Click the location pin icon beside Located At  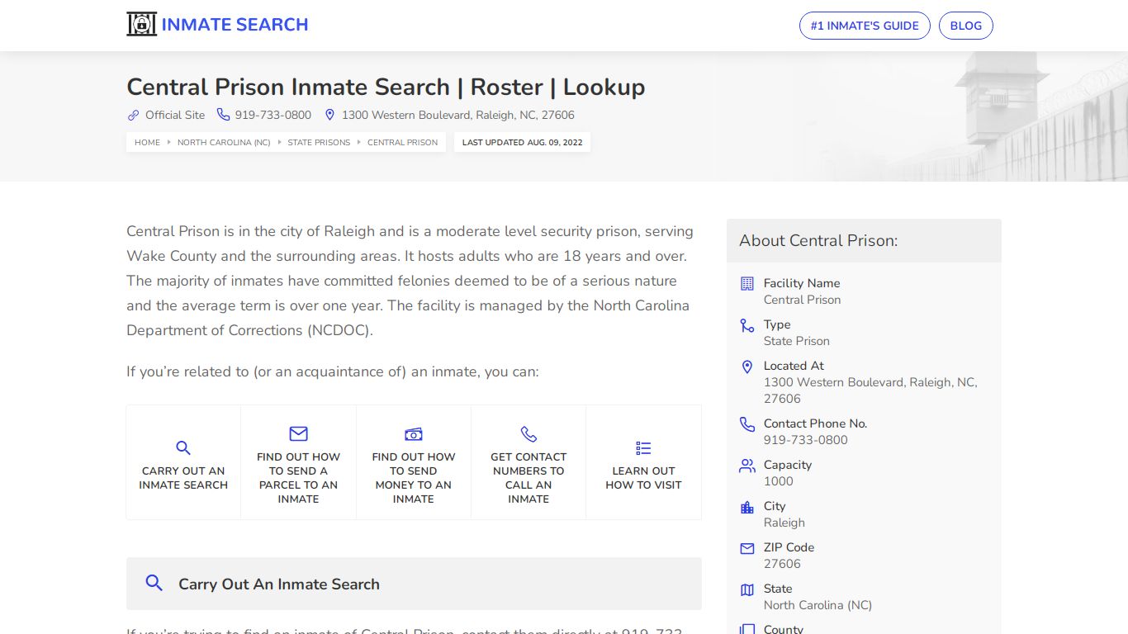click(x=747, y=367)
